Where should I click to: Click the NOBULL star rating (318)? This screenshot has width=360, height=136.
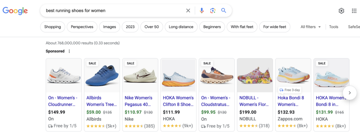[x=254, y=126]
